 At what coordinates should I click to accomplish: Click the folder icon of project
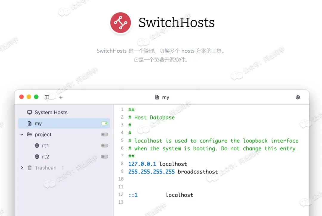point(30,134)
